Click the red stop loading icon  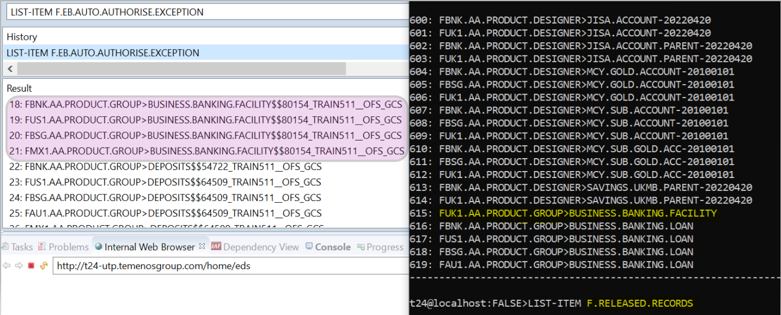click(31, 266)
